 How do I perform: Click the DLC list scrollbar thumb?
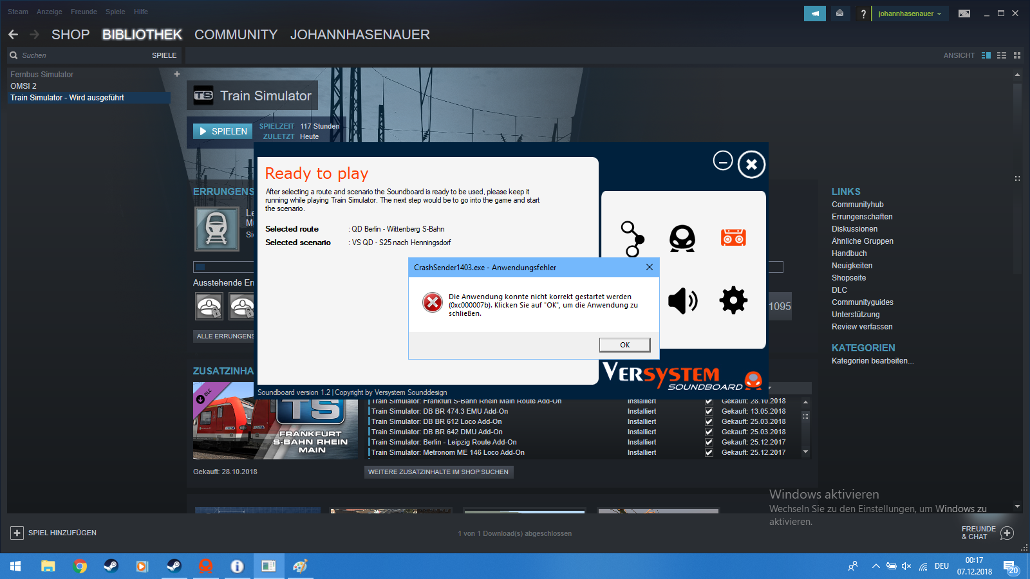tap(805, 416)
